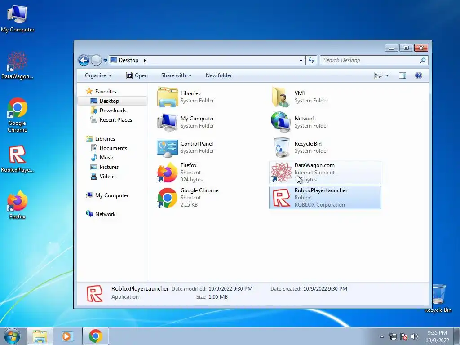Expand the view options dropdown arrow
This screenshot has width=460, height=345.
(387, 75)
